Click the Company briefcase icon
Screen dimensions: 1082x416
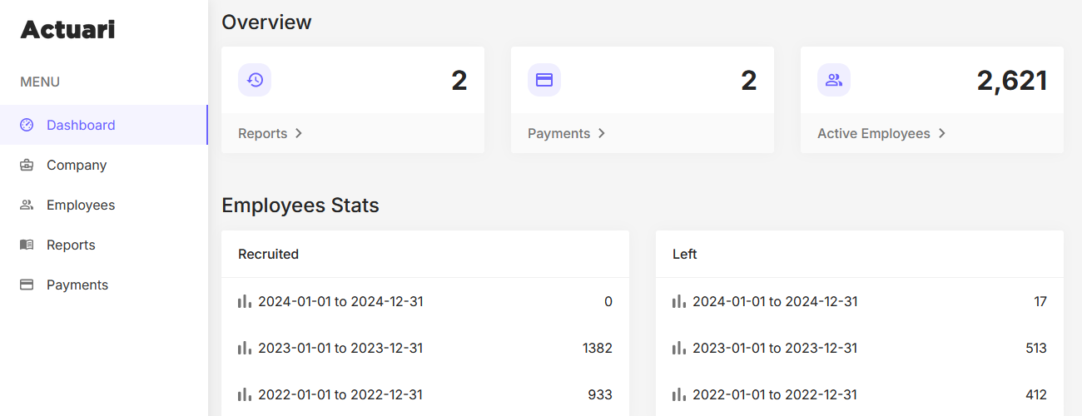(x=27, y=165)
